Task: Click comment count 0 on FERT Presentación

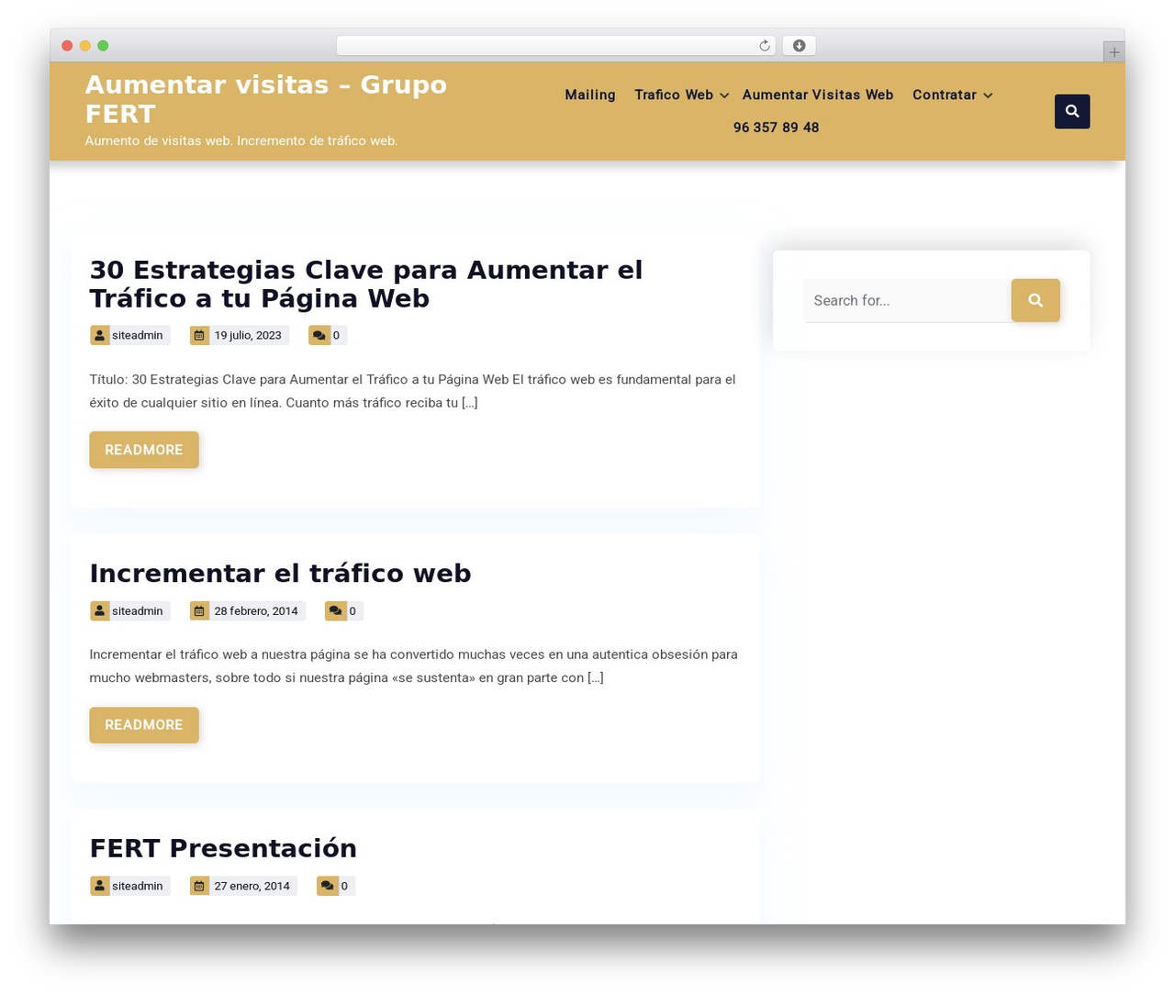Action: click(344, 886)
